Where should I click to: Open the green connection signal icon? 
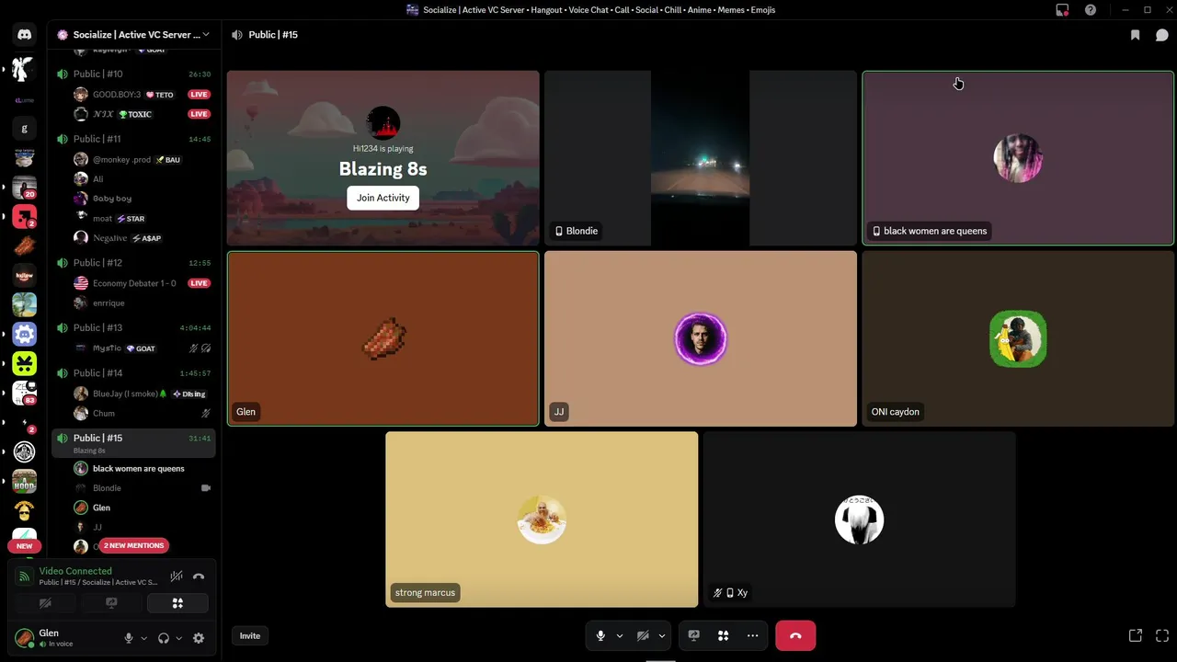25,576
